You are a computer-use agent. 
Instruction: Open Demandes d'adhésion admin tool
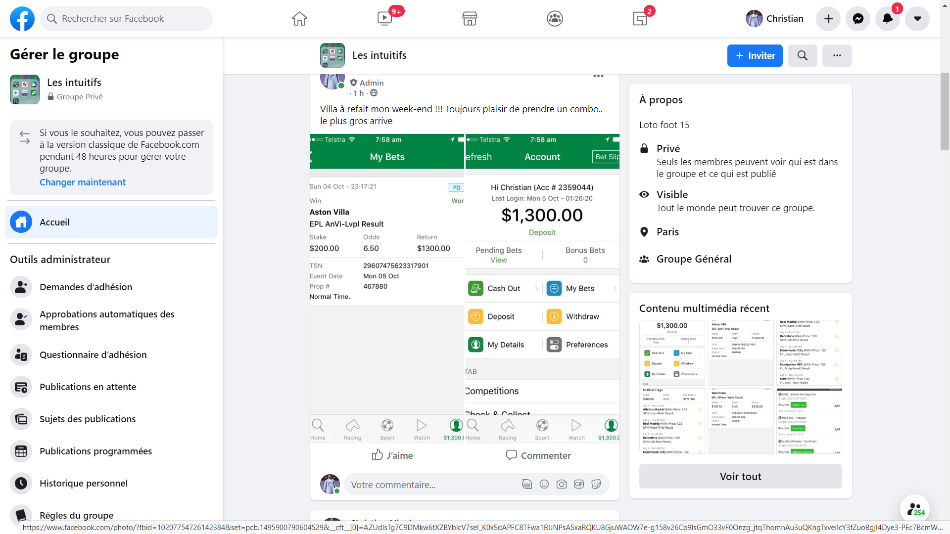point(86,287)
